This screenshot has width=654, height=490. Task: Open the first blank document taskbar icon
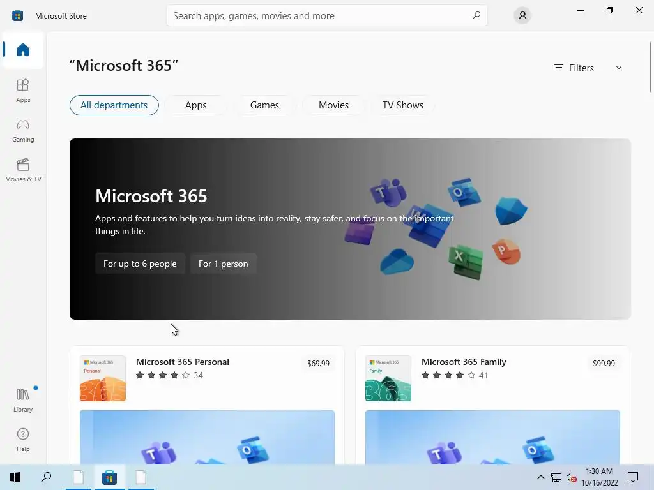[x=79, y=477]
